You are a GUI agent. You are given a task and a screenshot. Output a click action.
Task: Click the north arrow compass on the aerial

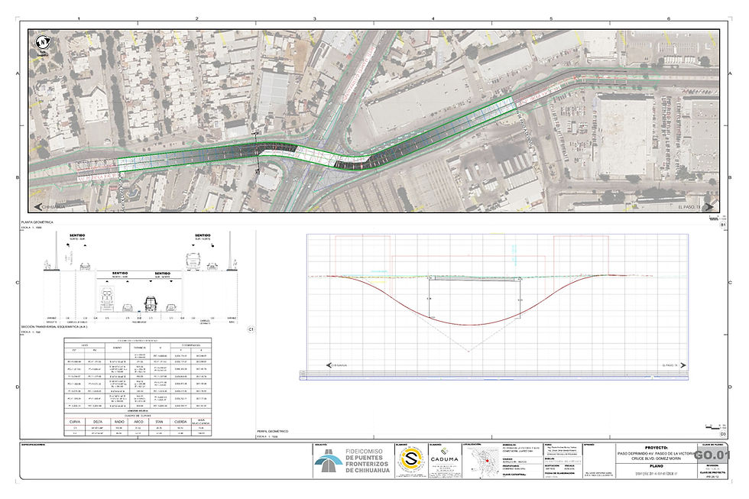coord(44,43)
